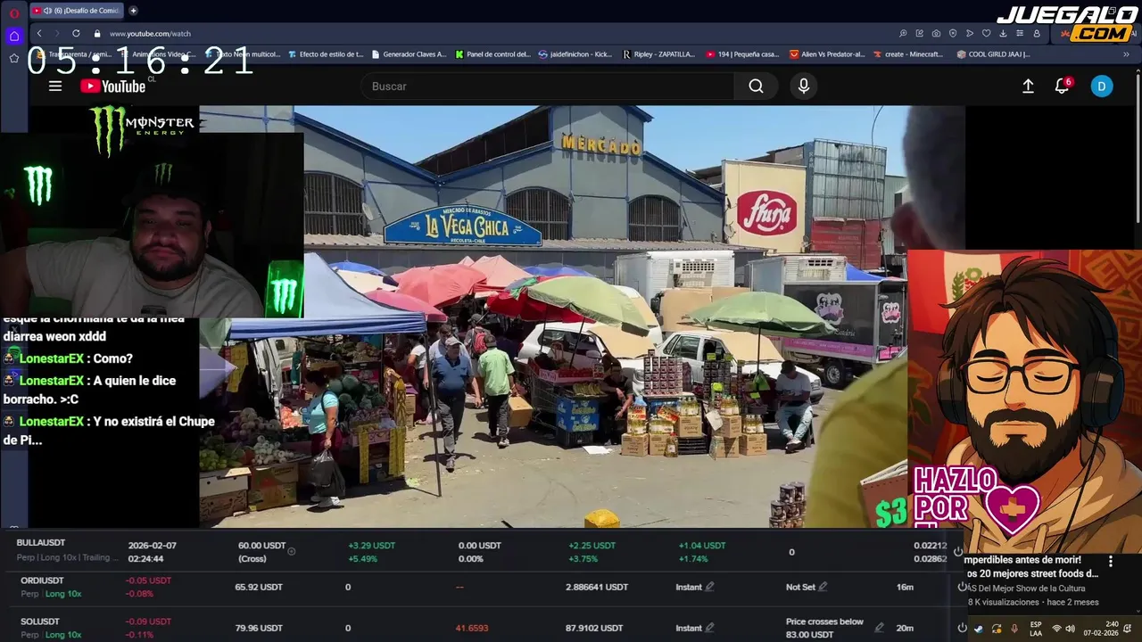The height and width of the screenshot is (642, 1142).
Task: Open the Efecto de estilo de t bookmark
Action: [326, 53]
